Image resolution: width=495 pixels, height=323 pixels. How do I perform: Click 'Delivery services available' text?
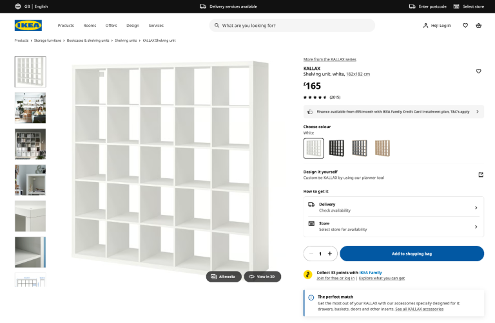[233, 6]
